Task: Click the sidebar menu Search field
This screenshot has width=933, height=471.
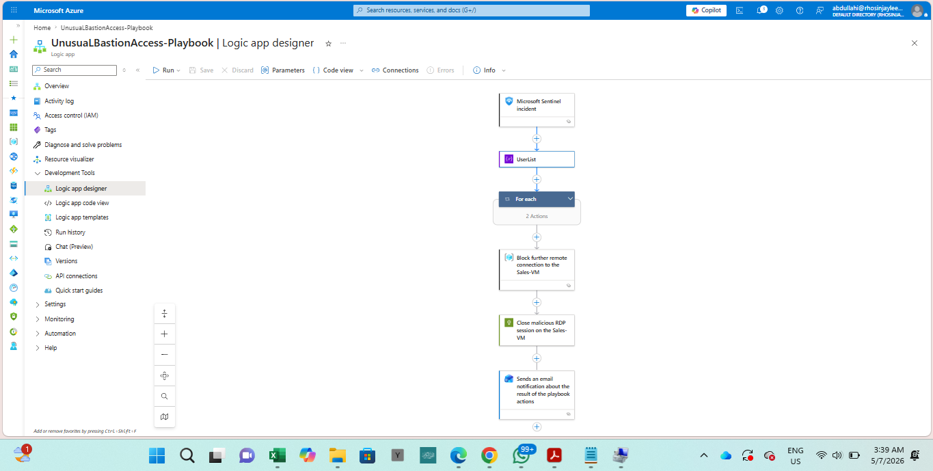Action: point(75,70)
